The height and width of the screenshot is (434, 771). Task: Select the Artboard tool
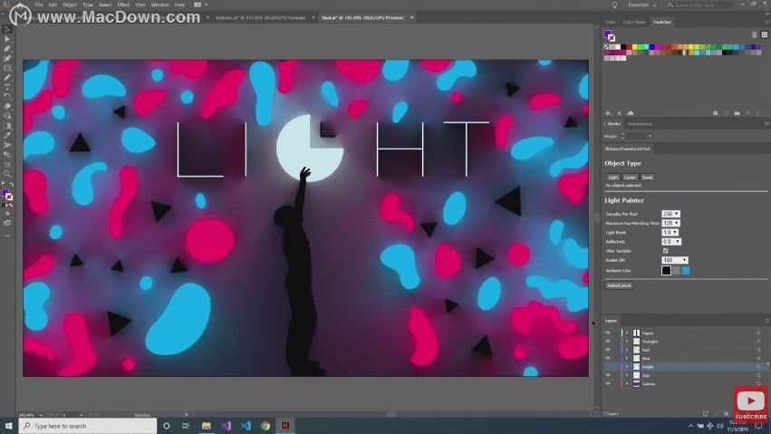tap(7, 164)
